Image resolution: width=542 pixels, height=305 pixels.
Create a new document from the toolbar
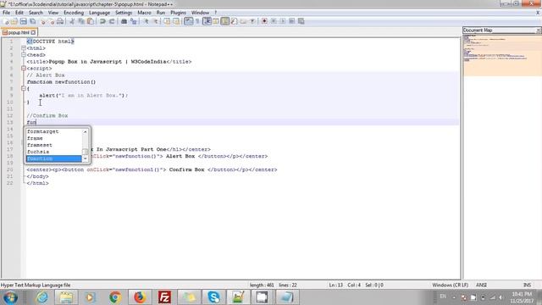coord(6,21)
